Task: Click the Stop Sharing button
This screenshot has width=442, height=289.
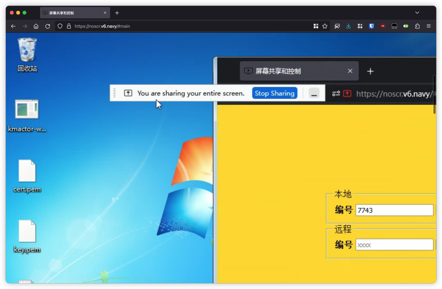Action: click(x=275, y=93)
